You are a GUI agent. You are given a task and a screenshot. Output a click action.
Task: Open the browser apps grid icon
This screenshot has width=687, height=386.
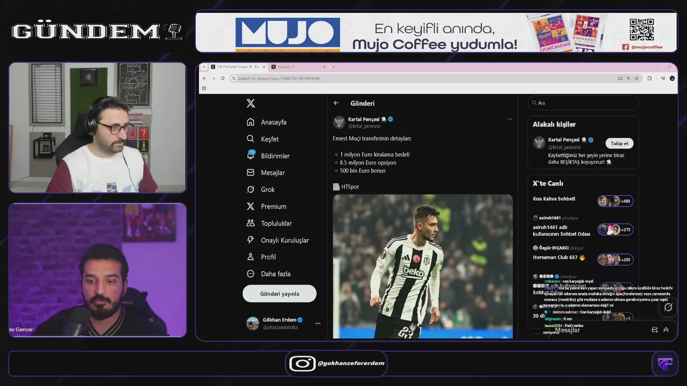204,88
